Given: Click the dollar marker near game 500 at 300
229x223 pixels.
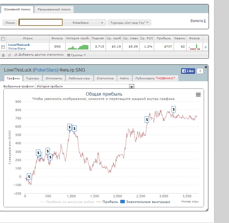Looking at the screenshot, I should [x=48, y=151].
